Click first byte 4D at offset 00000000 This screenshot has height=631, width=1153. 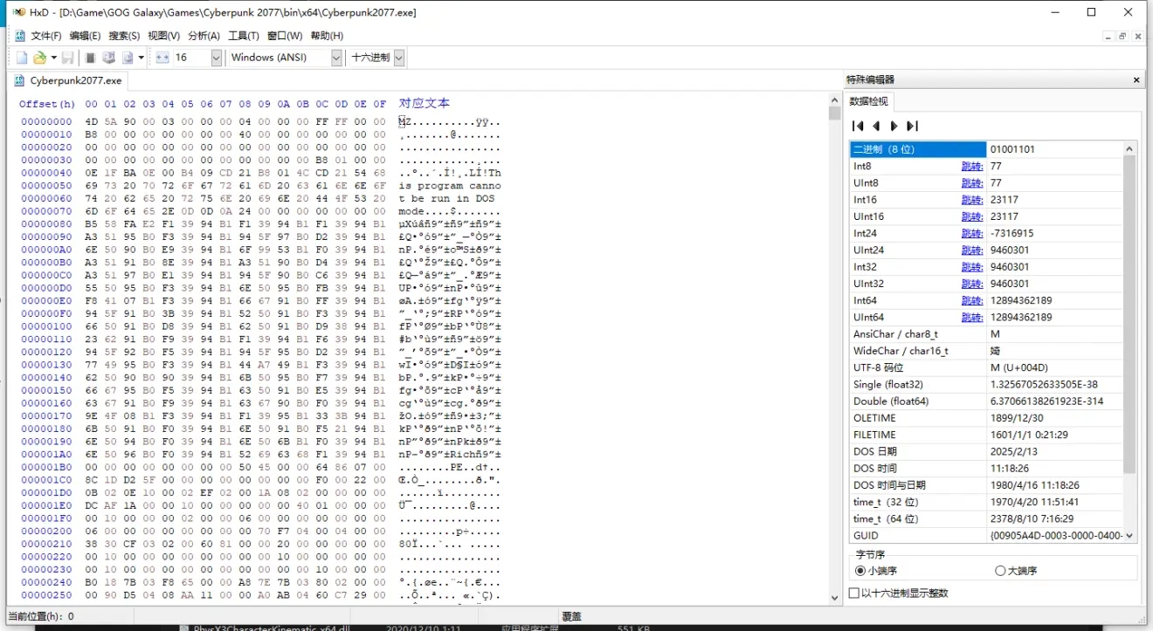[x=92, y=121]
